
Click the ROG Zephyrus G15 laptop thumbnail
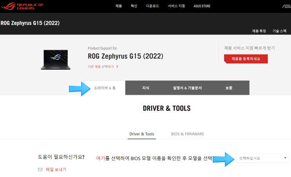(x=56, y=60)
